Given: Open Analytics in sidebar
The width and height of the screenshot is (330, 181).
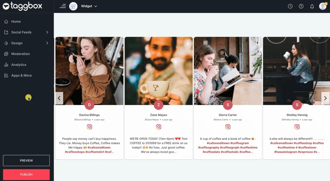Looking at the screenshot, I should [19, 65].
